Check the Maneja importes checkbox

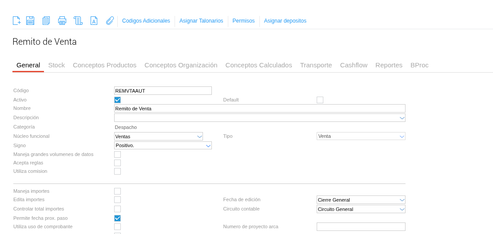pyautogui.click(x=117, y=191)
